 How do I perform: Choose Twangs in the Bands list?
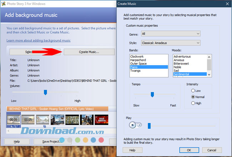click(149, 71)
